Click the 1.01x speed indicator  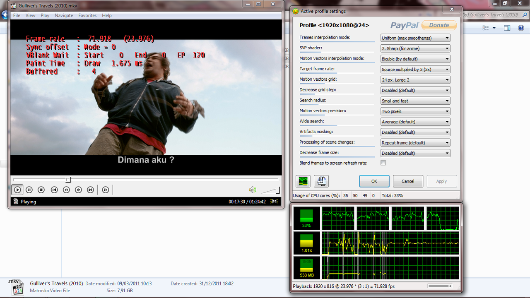click(306, 243)
